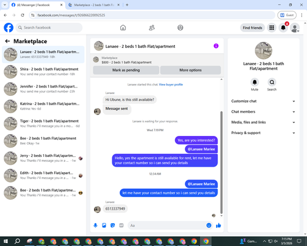307x246 pixels.
Task: Attach a file with the photo icon
Action: pos(104,226)
